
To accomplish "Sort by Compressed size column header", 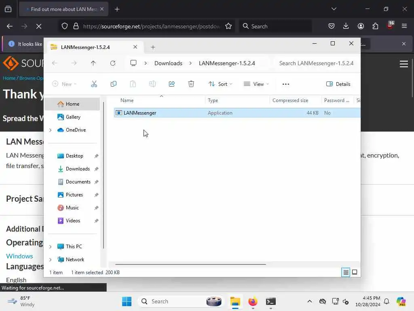I will point(290,100).
